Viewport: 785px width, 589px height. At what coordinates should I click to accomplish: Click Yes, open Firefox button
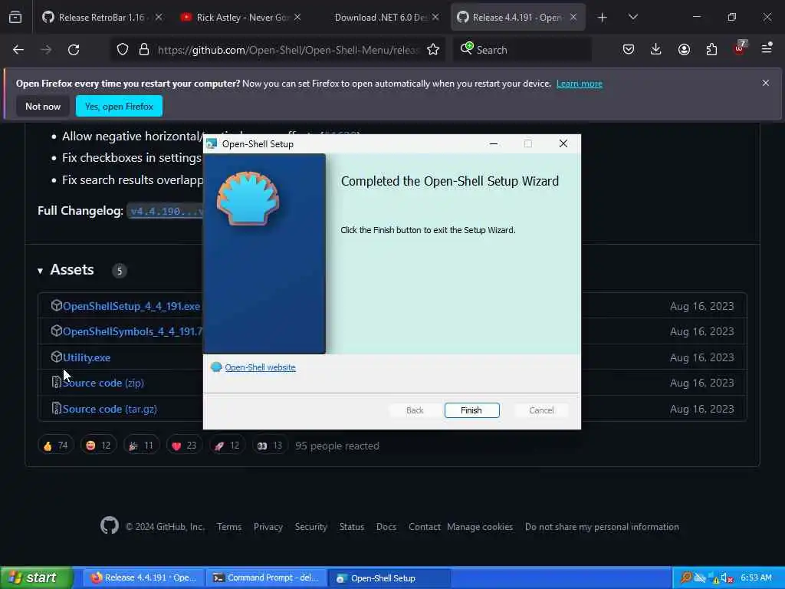pyautogui.click(x=119, y=106)
